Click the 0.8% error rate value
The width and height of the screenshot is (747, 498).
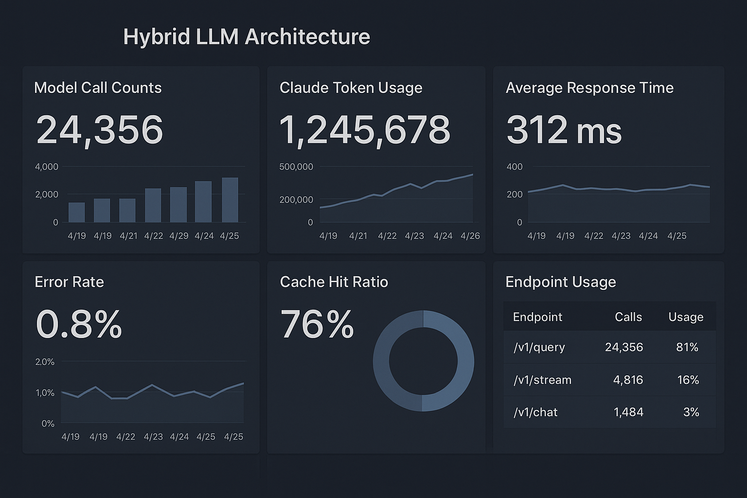79,324
